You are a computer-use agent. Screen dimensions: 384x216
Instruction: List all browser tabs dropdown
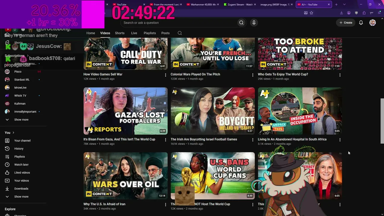[x=344, y=4]
